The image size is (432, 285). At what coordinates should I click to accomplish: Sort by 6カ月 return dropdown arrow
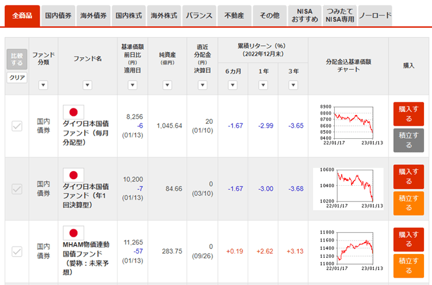233,85
